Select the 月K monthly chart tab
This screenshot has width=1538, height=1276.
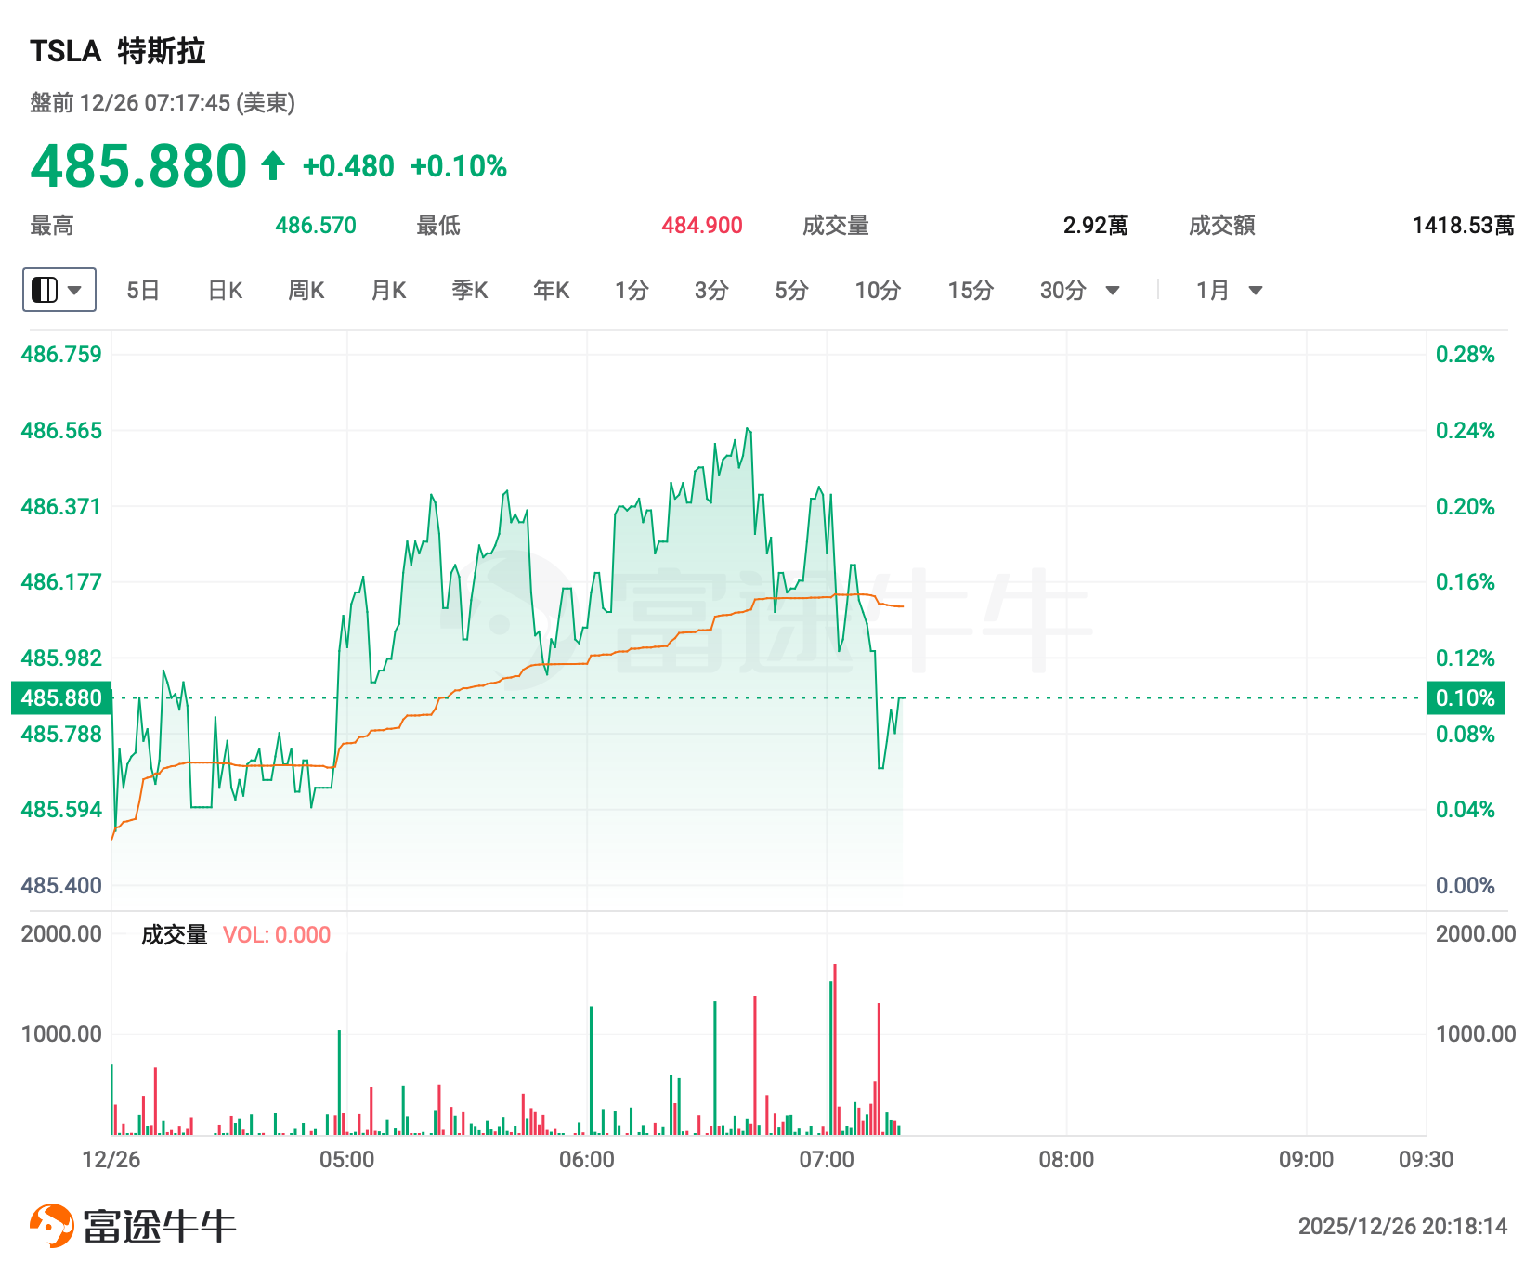388,291
